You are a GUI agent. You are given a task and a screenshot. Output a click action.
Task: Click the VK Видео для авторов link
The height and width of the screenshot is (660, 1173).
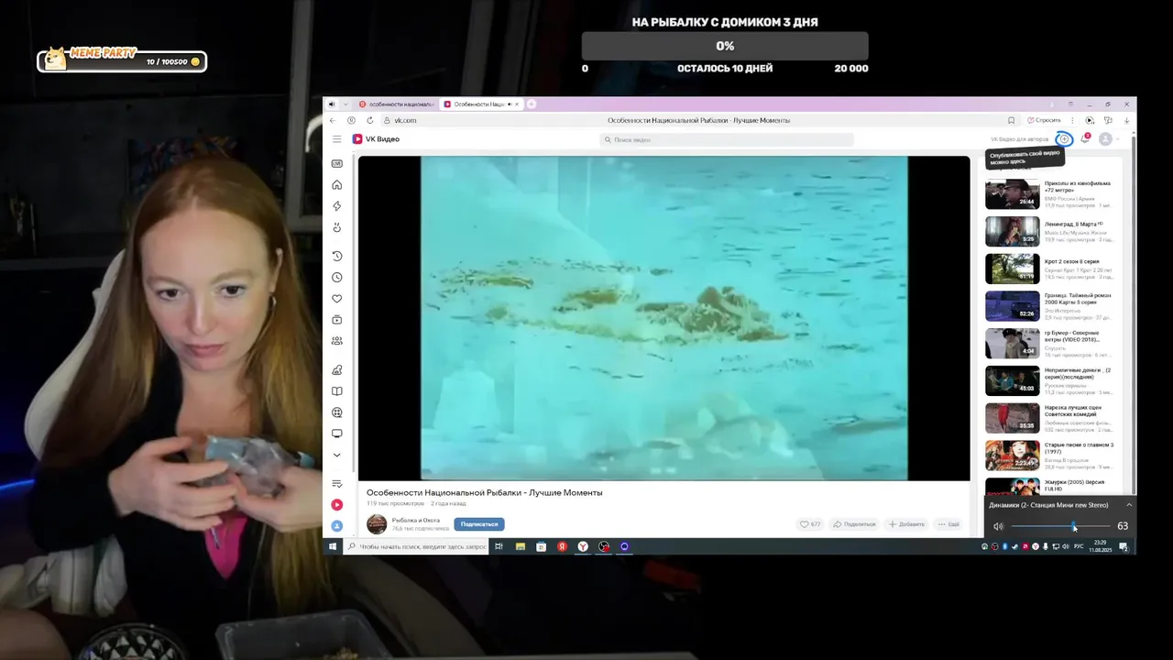coord(1019,139)
